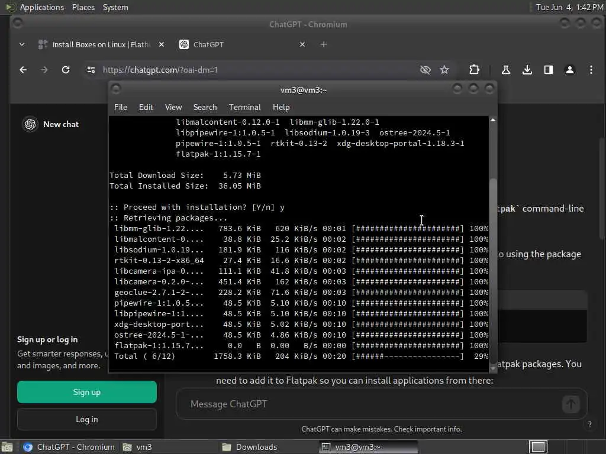Open the Chromium downloads icon
This screenshot has width=606, height=454.
527,70
